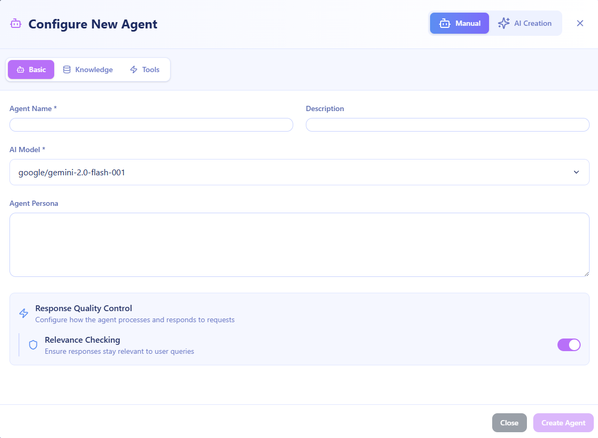
Task: Close the dialog with the X icon
Action: pyautogui.click(x=580, y=23)
